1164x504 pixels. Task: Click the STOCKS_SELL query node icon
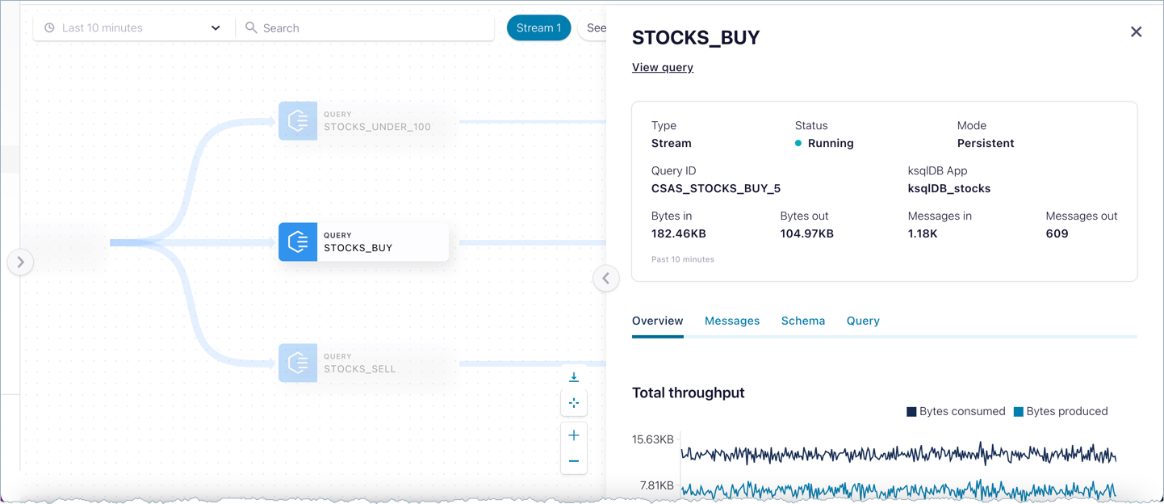298,363
